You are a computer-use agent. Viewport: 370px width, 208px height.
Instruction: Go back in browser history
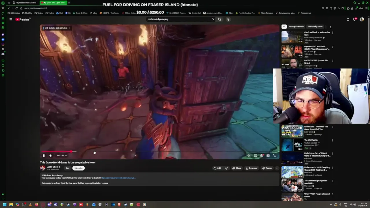(x=9, y=8)
